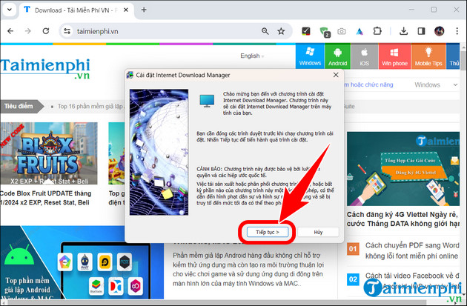The height and width of the screenshot is (306, 467).
Task: Click the blue triangle extension icon
Action: (x=360, y=31)
